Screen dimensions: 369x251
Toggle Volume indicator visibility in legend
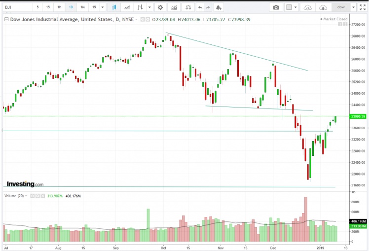pos(31,196)
